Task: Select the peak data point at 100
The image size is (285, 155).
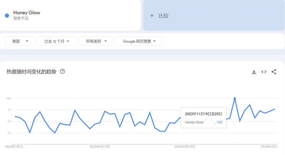Action: click(235, 98)
